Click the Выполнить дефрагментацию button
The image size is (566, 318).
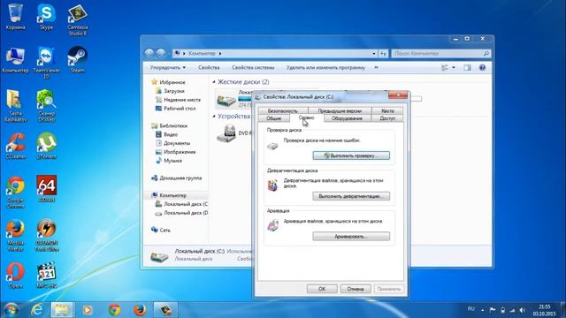coord(351,196)
